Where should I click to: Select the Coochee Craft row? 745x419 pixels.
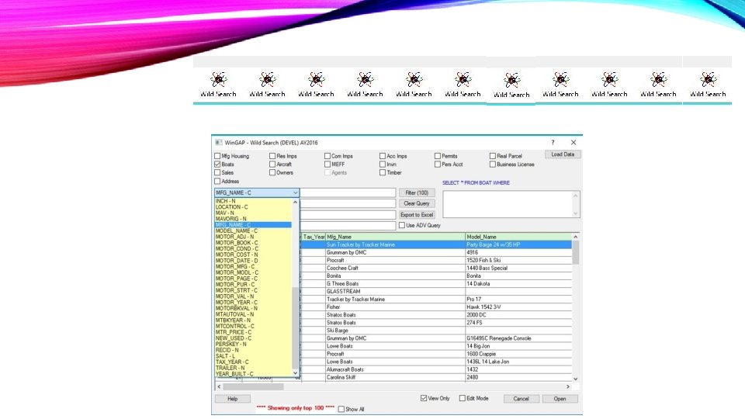[x=436, y=268]
